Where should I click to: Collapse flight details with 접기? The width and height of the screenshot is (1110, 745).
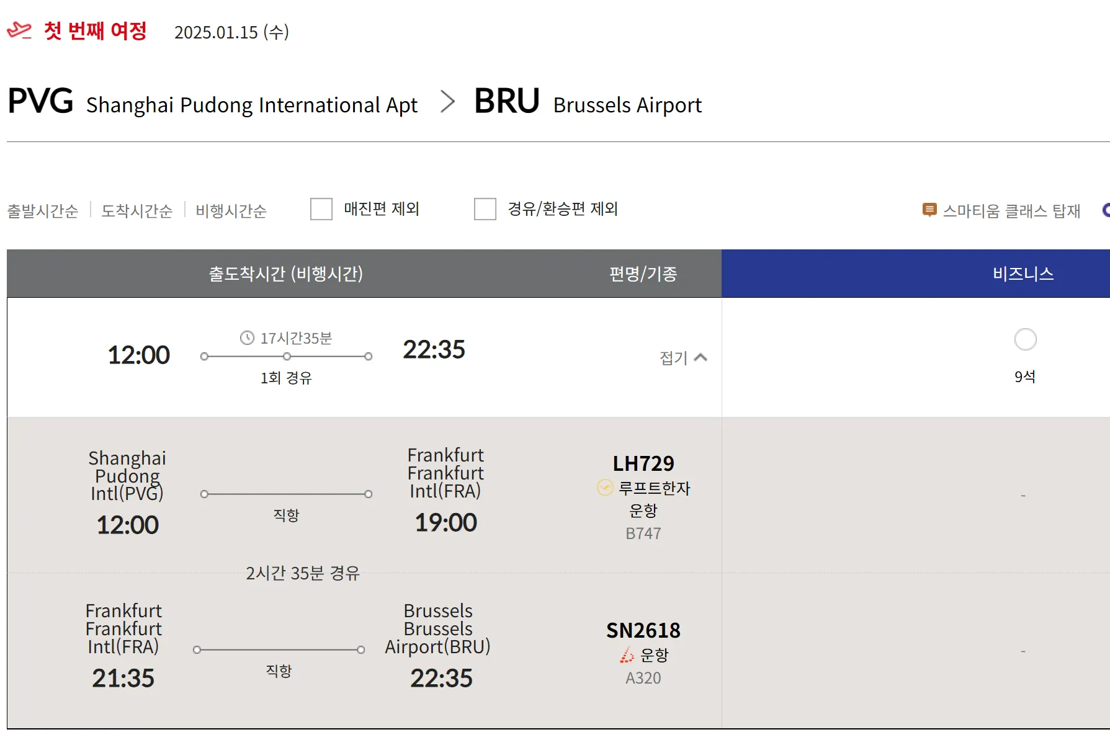tap(673, 358)
